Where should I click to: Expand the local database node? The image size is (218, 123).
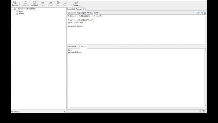point(15,11)
